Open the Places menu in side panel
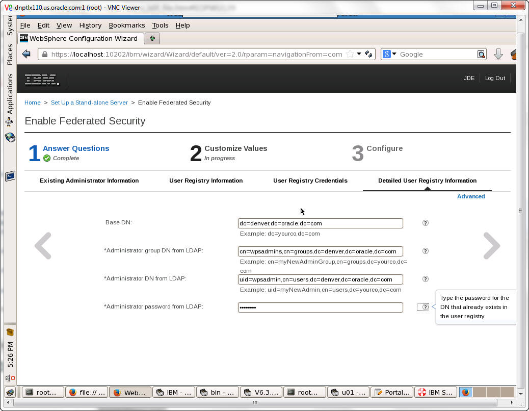Image resolution: width=529 pixels, height=411 pixels. click(10, 54)
